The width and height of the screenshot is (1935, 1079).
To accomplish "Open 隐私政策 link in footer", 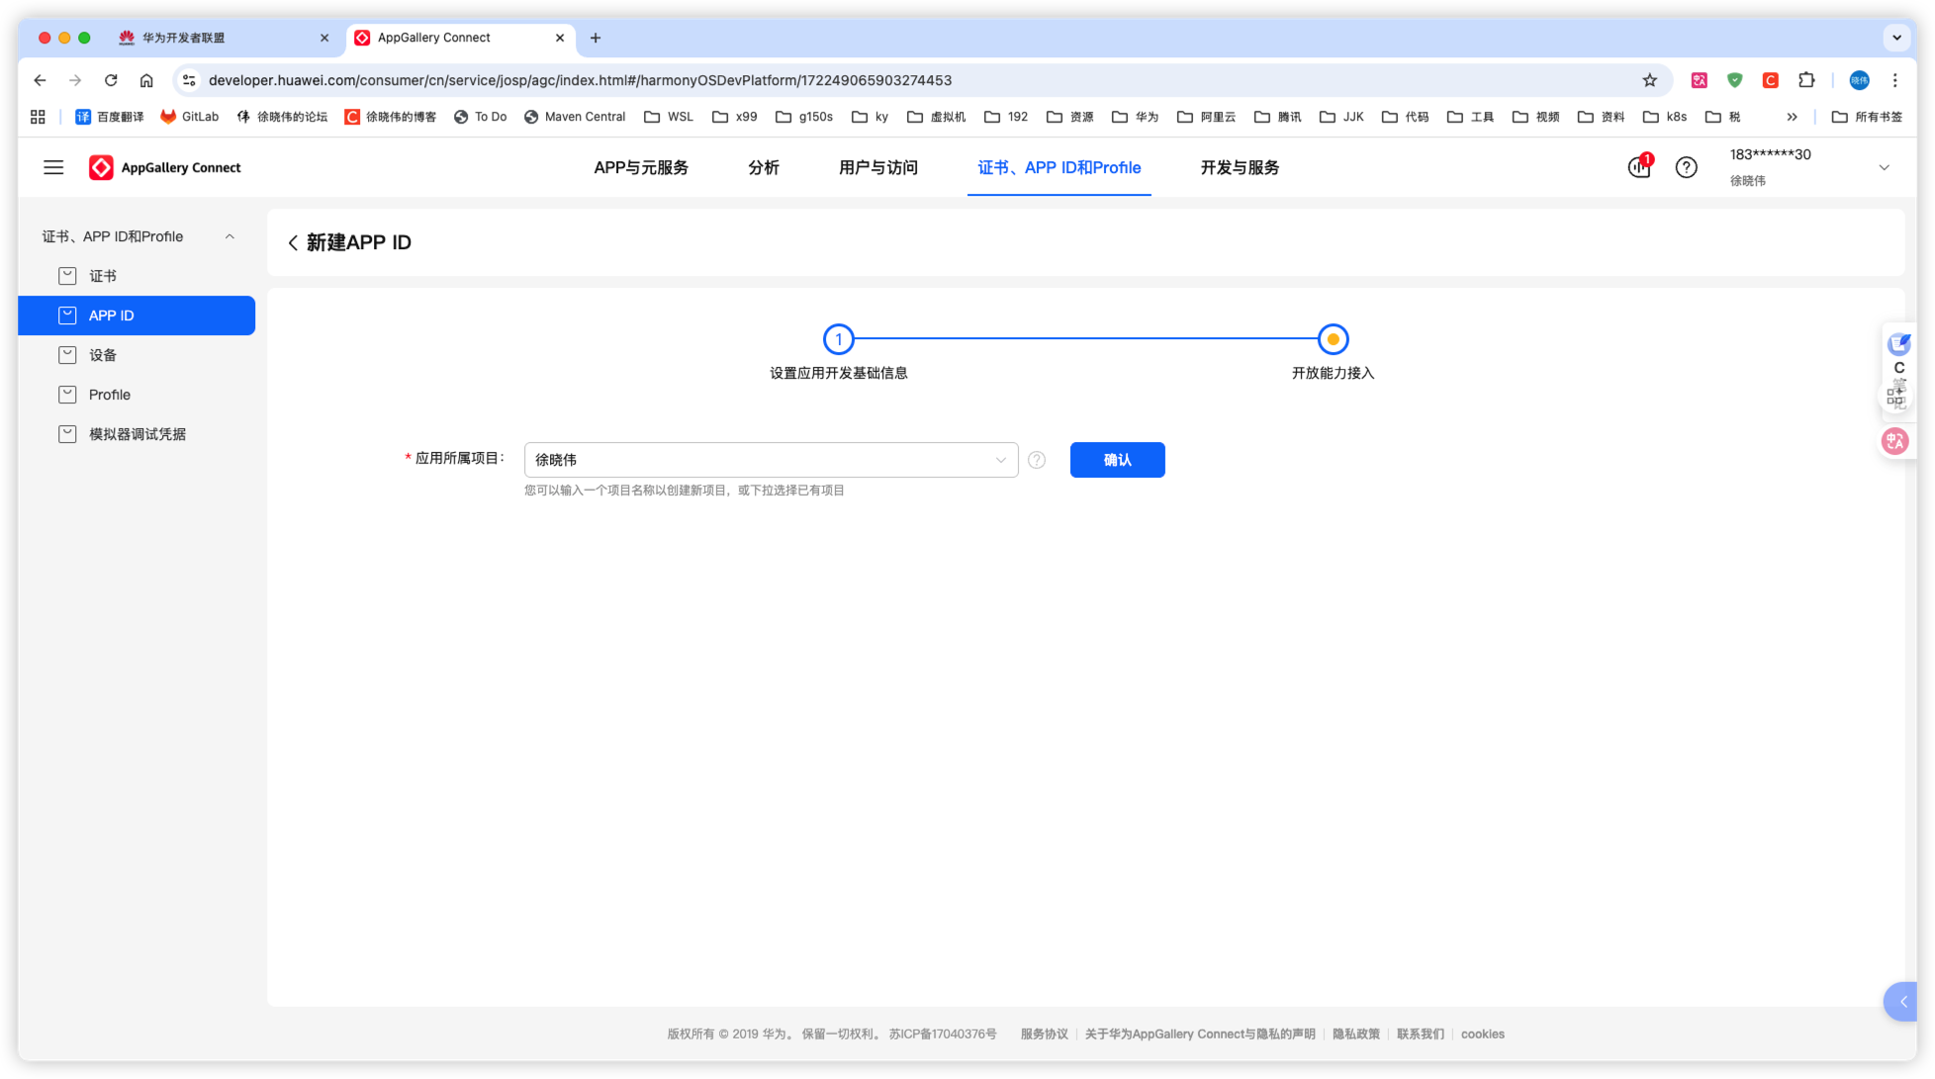I will coord(1355,1034).
